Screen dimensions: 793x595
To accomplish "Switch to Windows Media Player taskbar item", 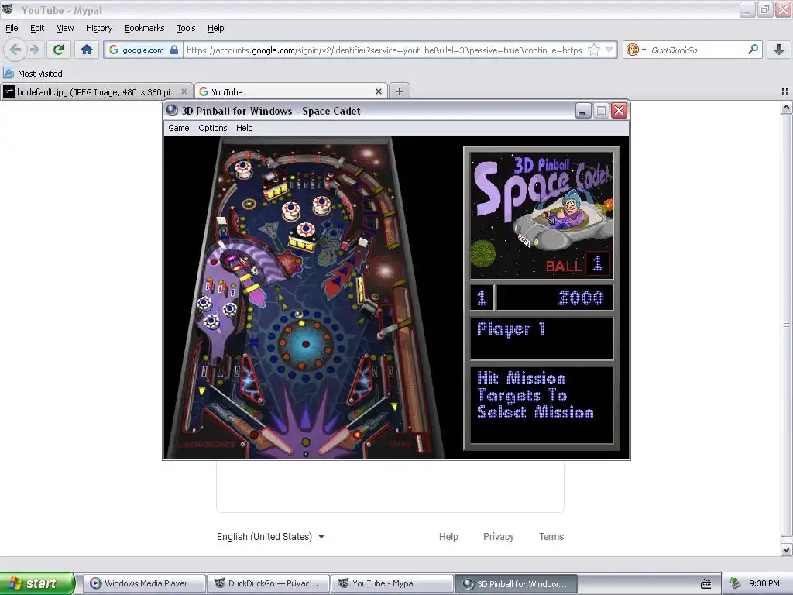I will [x=145, y=583].
